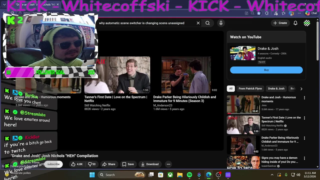Screen dimensions: 320x180
Task: Switch to Microsoft Edge on taskbar
Action: tap(209, 175)
